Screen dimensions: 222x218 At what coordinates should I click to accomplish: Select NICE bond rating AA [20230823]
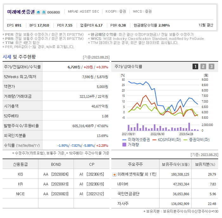56,194
